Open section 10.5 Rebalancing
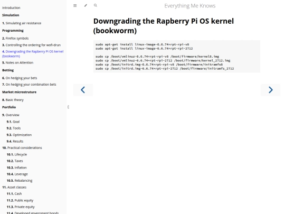This screenshot has width=285, height=214. point(20,181)
